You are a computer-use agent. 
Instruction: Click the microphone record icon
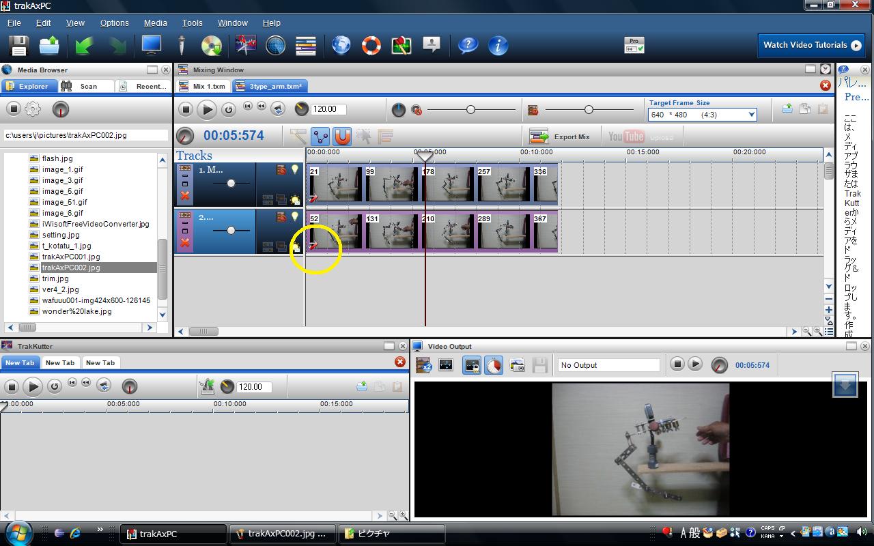click(x=182, y=46)
